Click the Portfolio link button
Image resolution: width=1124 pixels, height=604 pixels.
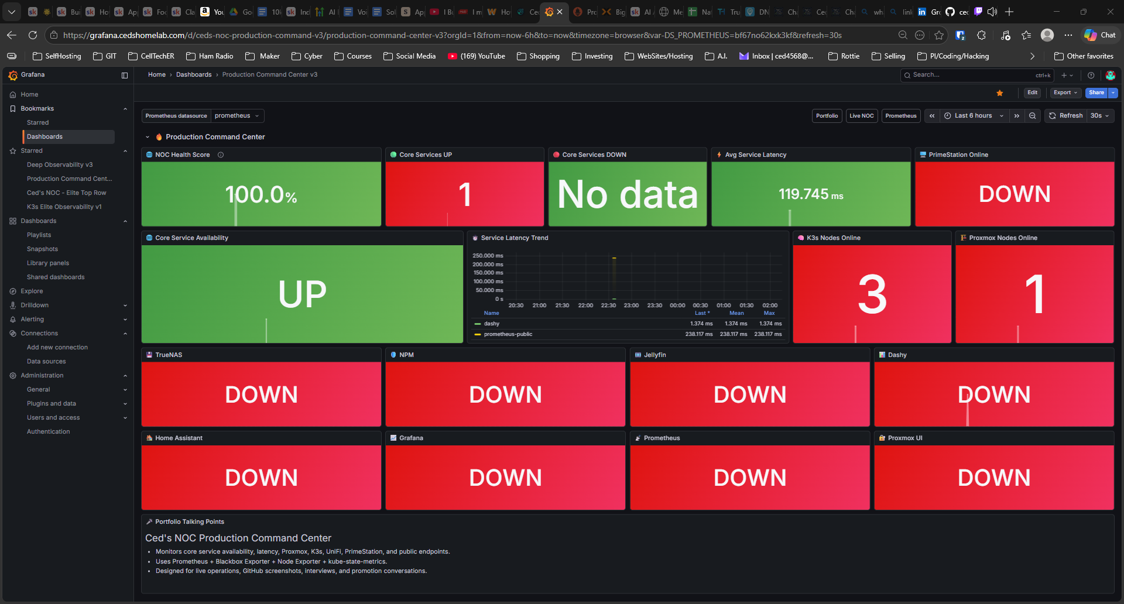click(x=827, y=116)
